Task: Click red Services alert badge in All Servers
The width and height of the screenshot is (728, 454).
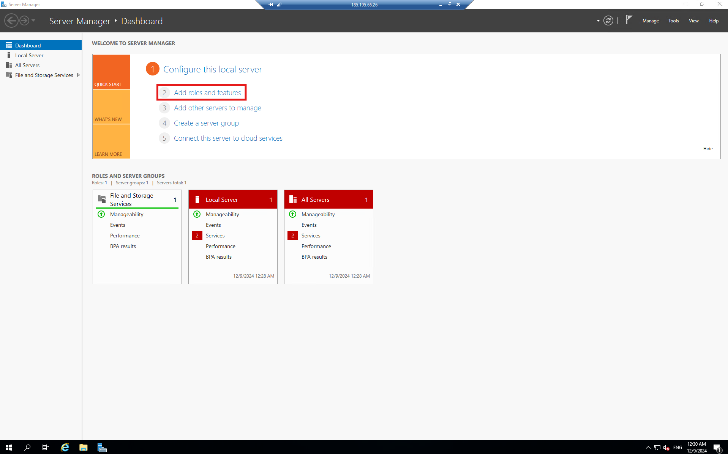Action: pyautogui.click(x=292, y=236)
